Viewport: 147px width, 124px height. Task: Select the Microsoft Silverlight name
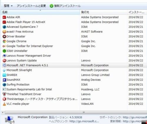(19, 70)
